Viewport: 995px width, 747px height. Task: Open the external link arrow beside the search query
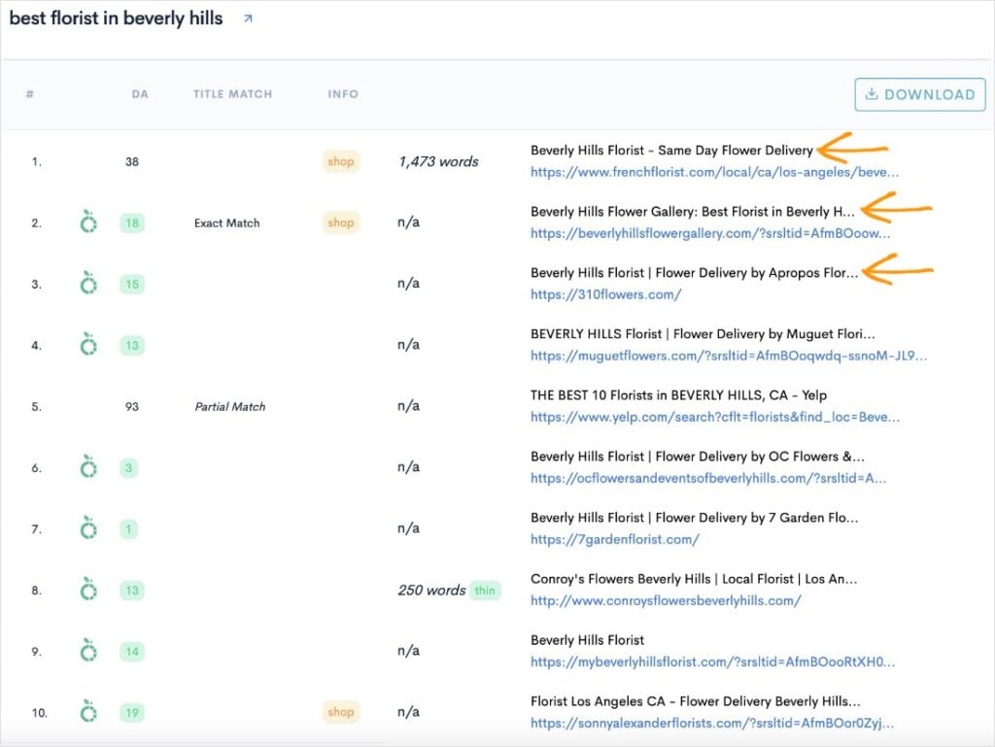click(x=246, y=17)
